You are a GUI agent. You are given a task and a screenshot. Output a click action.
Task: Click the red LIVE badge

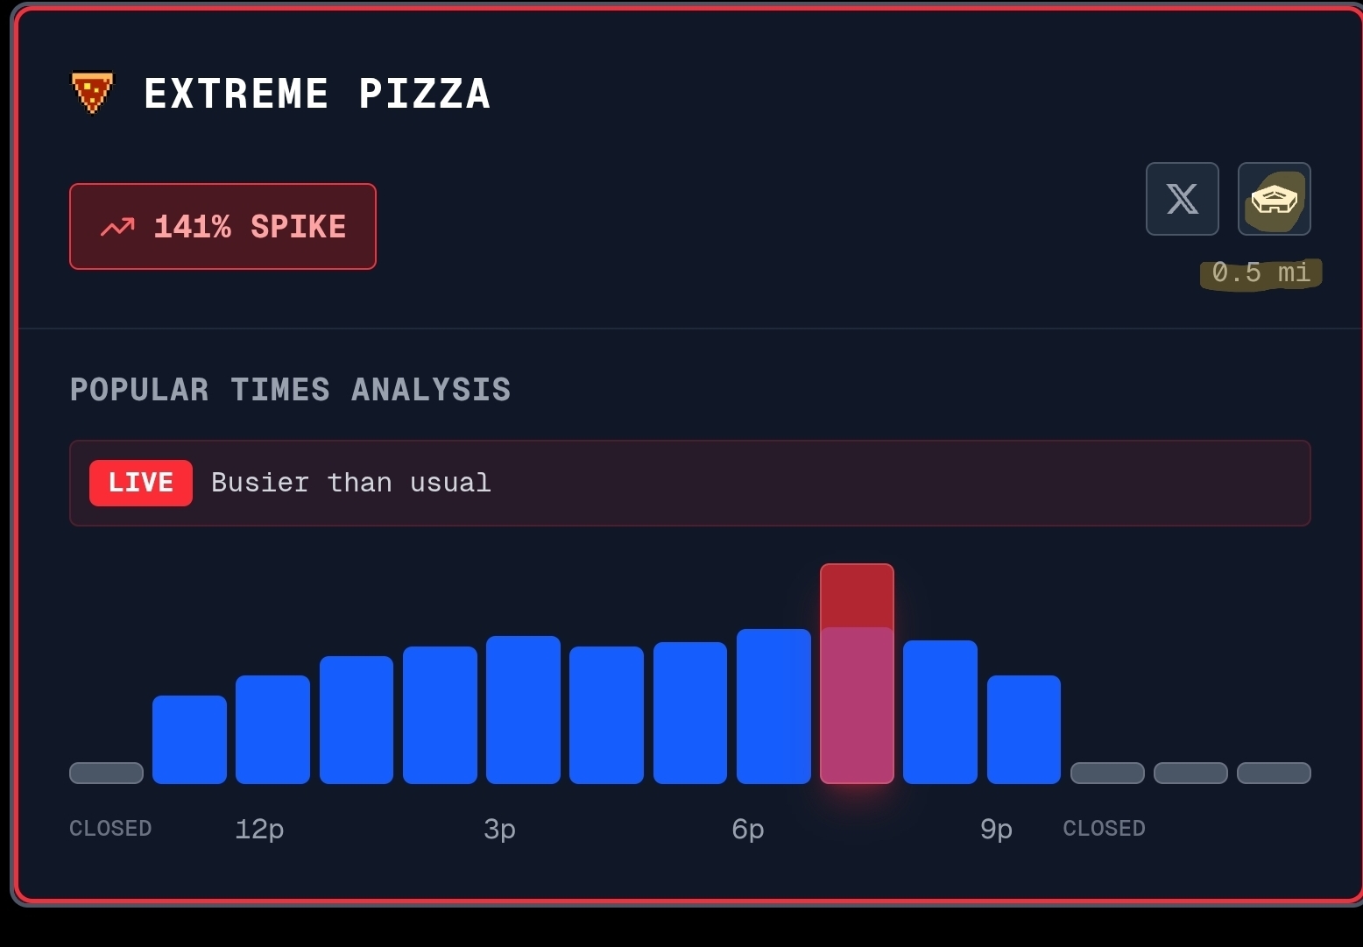[x=140, y=483]
